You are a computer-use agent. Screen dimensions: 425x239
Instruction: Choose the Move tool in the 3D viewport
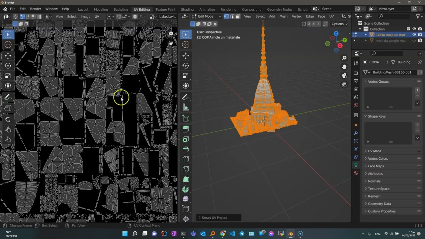(186, 56)
